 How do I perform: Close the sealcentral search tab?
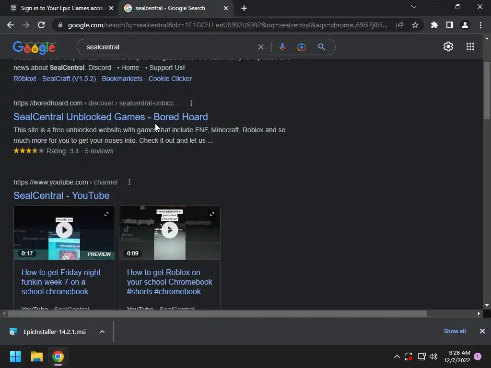pyautogui.click(x=226, y=8)
